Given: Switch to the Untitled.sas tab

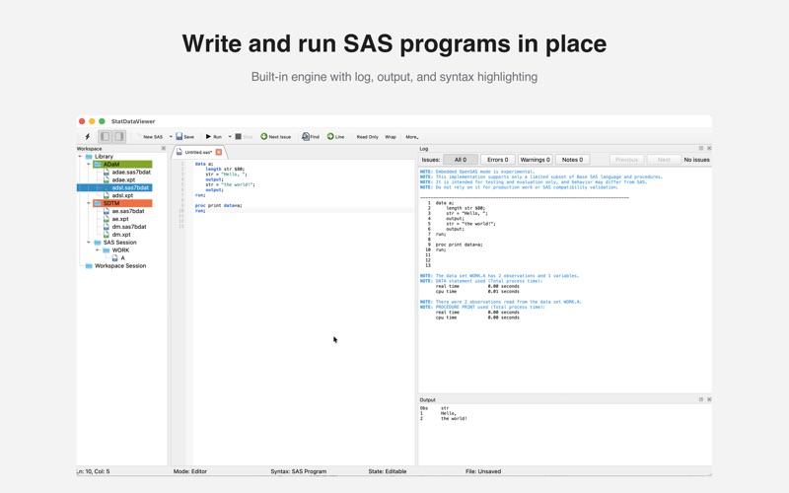Looking at the screenshot, I should click(x=197, y=152).
